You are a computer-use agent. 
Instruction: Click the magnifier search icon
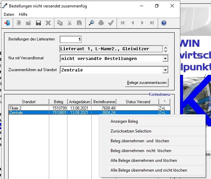[x=91, y=23]
